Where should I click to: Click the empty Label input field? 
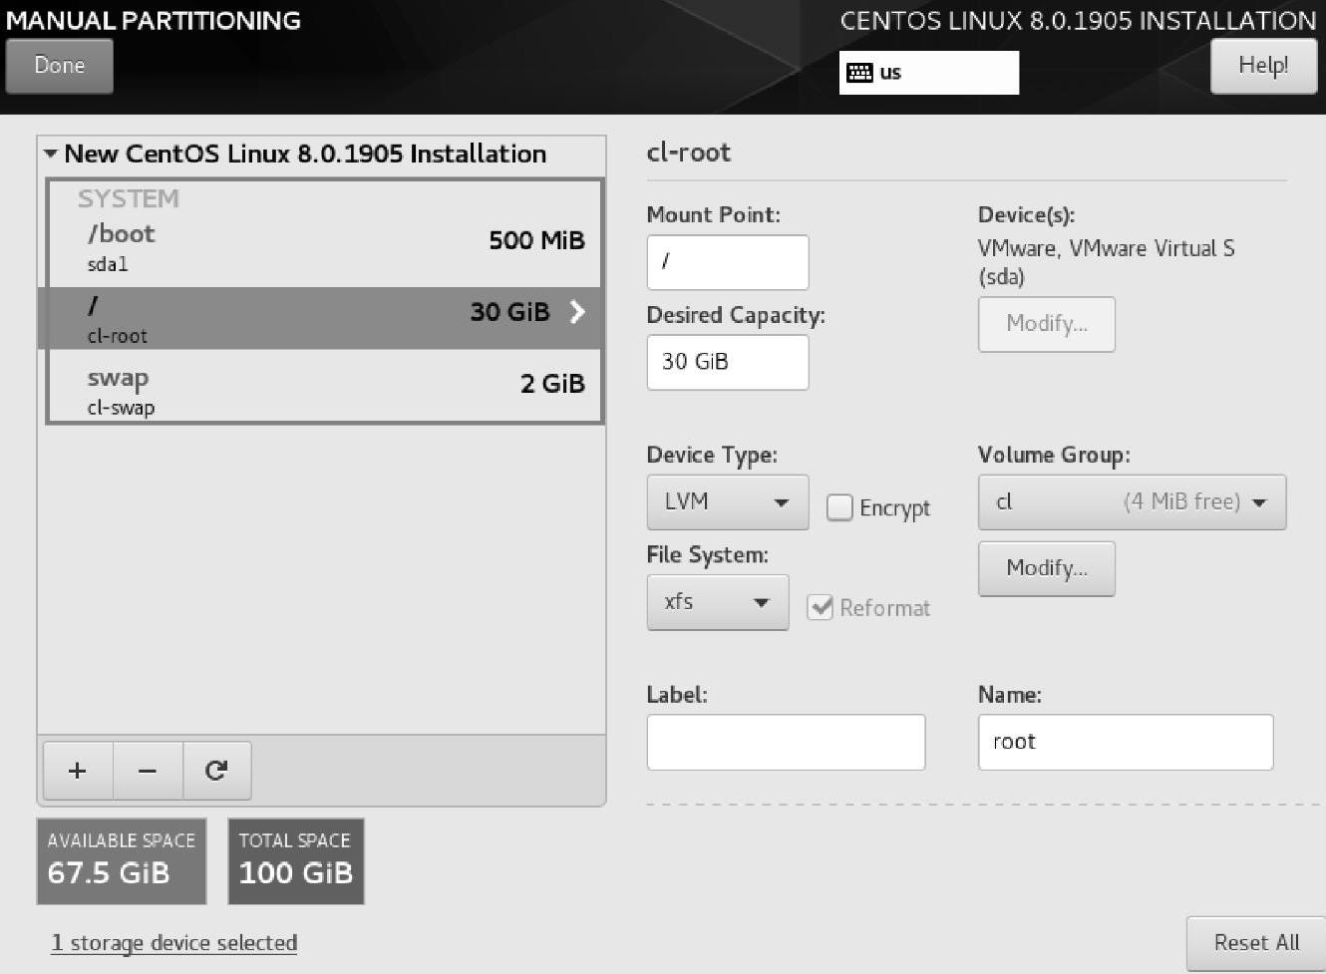pyautogui.click(x=786, y=742)
